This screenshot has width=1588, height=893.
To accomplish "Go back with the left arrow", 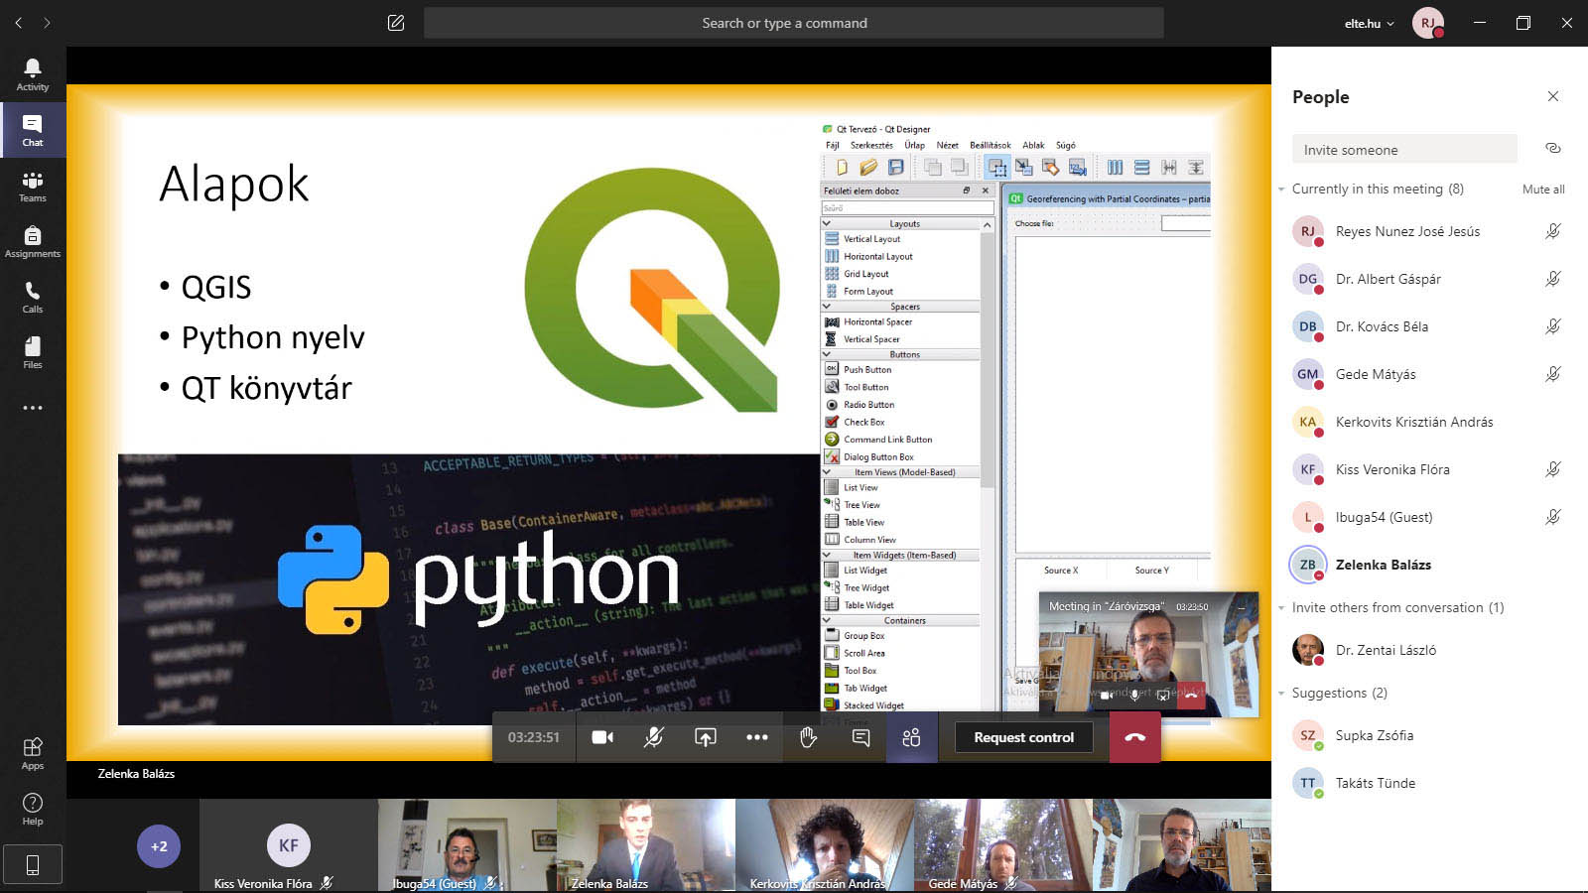I will pyautogui.click(x=18, y=23).
